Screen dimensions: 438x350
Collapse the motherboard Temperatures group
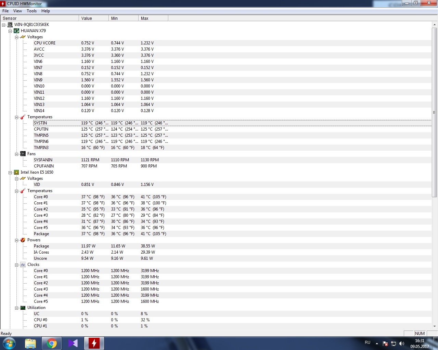click(x=16, y=117)
